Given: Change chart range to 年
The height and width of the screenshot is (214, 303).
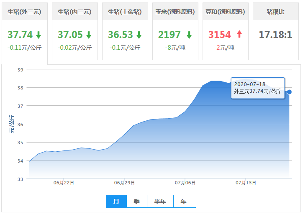Looking at the screenshot, I should point(184,201).
